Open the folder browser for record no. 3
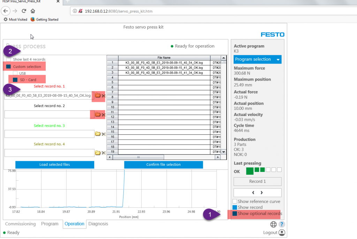The image size is (357, 239). (x=98, y=134)
